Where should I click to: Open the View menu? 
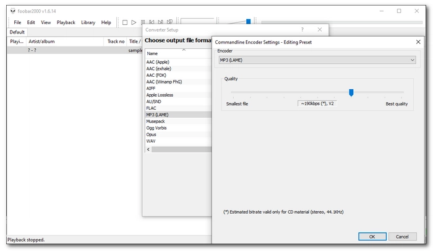[46, 22]
